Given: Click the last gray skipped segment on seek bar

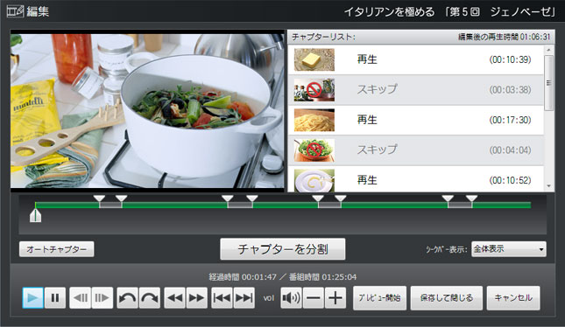Looking at the screenshot, I should 460,205.
